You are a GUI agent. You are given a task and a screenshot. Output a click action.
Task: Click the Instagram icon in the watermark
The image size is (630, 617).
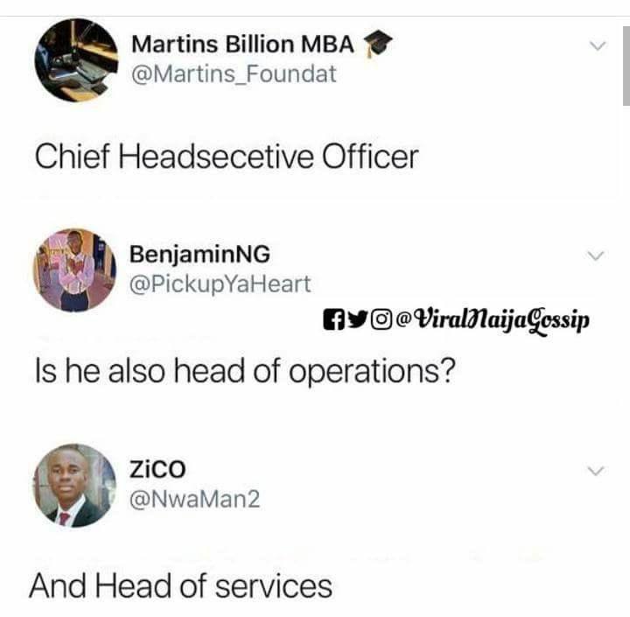[x=381, y=319]
